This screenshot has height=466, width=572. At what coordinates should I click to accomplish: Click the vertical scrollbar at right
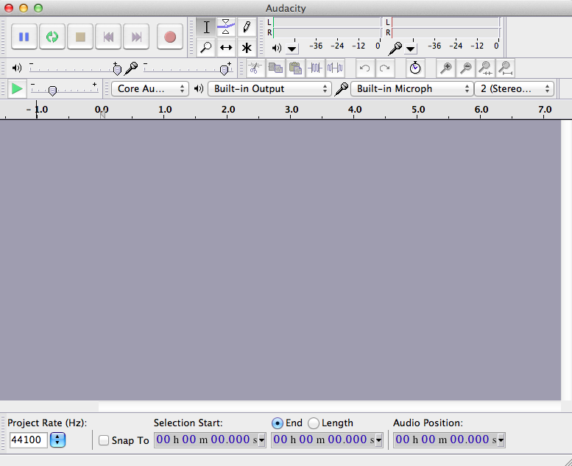point(566,260)
